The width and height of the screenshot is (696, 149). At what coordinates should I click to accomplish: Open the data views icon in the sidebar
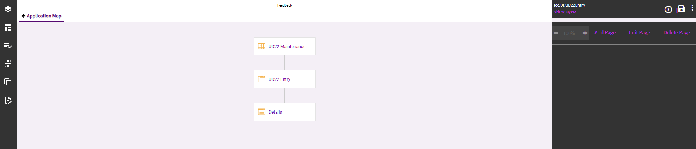tap(8, 64)
